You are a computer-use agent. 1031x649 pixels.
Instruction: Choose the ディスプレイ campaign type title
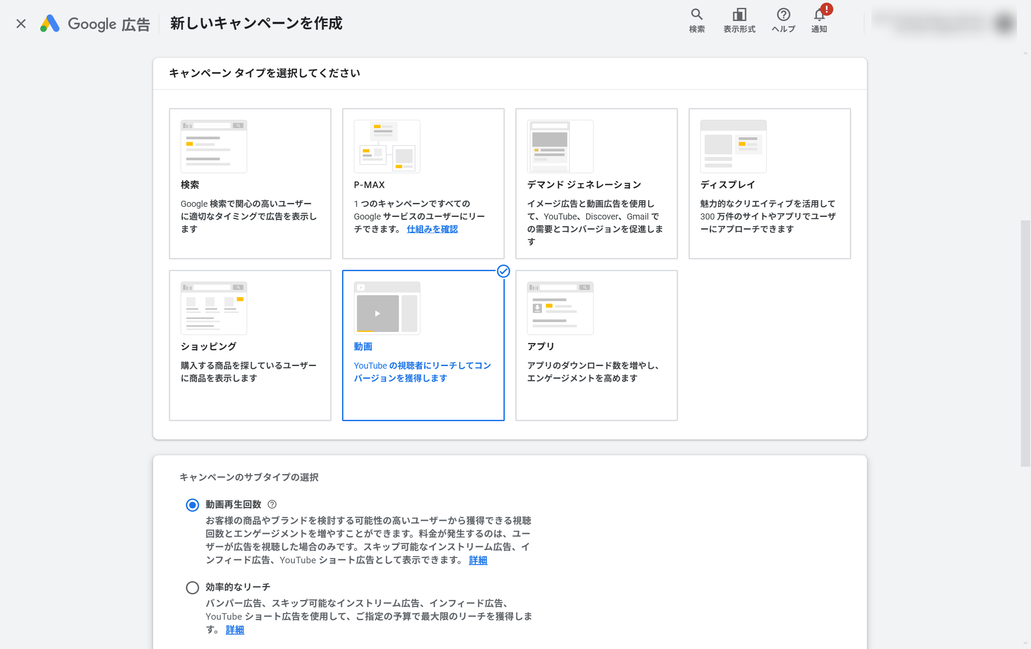point(727,185)
